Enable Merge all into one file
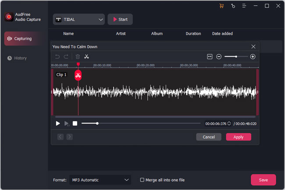Image resolution: width=285 pixels, height=190 pixels. click(142, 180)
